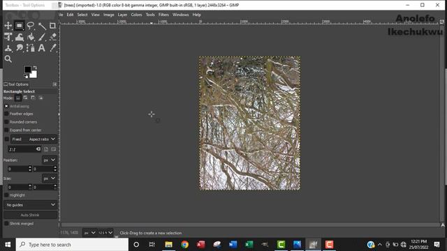Select the Paths tool
The width and height of the screenshot is (447, 251).
(31, 48)
